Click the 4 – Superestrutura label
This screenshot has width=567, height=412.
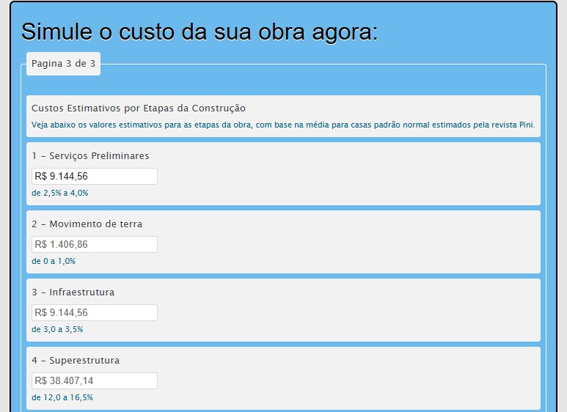click(x=76, y=361)
